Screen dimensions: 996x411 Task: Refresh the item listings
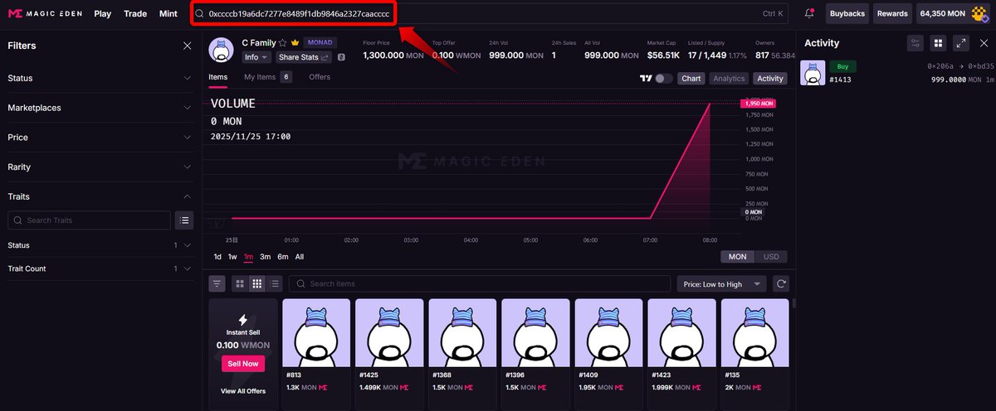point(780,283)
